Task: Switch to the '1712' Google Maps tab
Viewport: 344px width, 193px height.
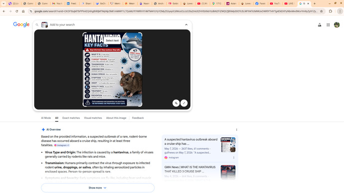Action: click(x=216, y=3)
